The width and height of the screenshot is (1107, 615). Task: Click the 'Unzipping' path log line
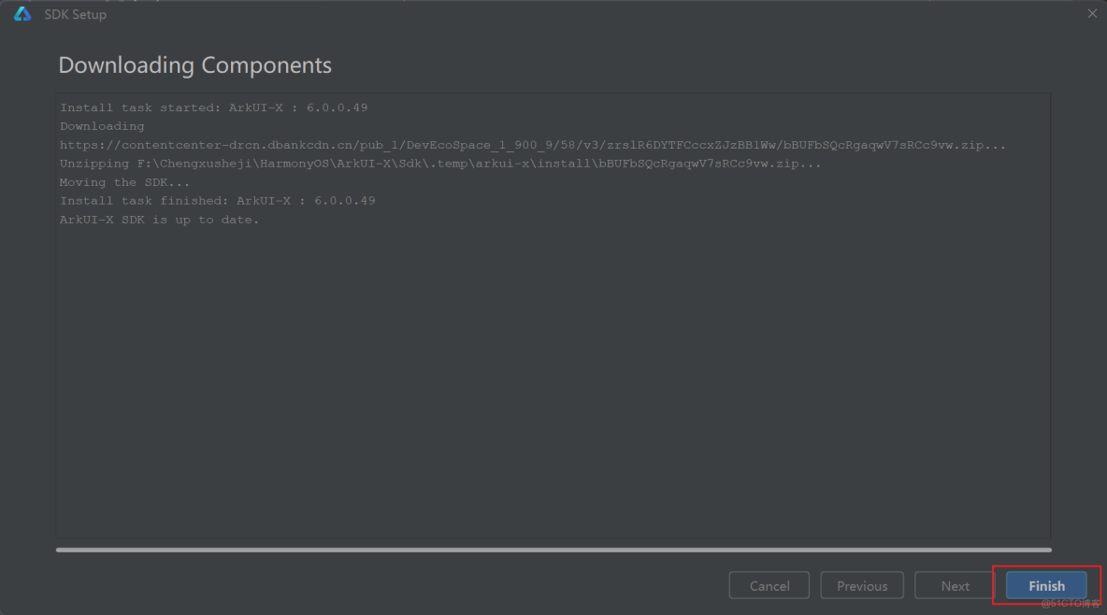click(440, 164)
